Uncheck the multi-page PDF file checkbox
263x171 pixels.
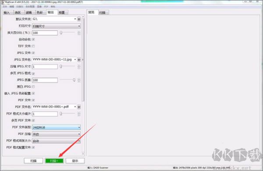pyautogui.click(x=33, y=120)
